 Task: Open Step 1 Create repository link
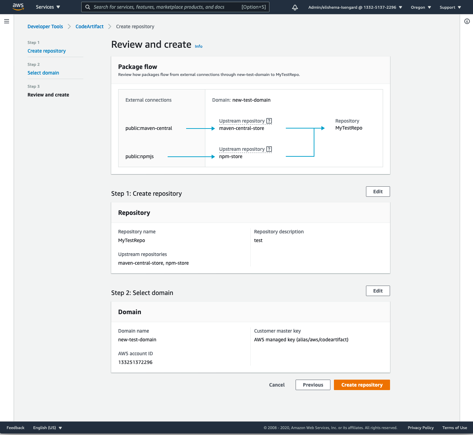47,51
